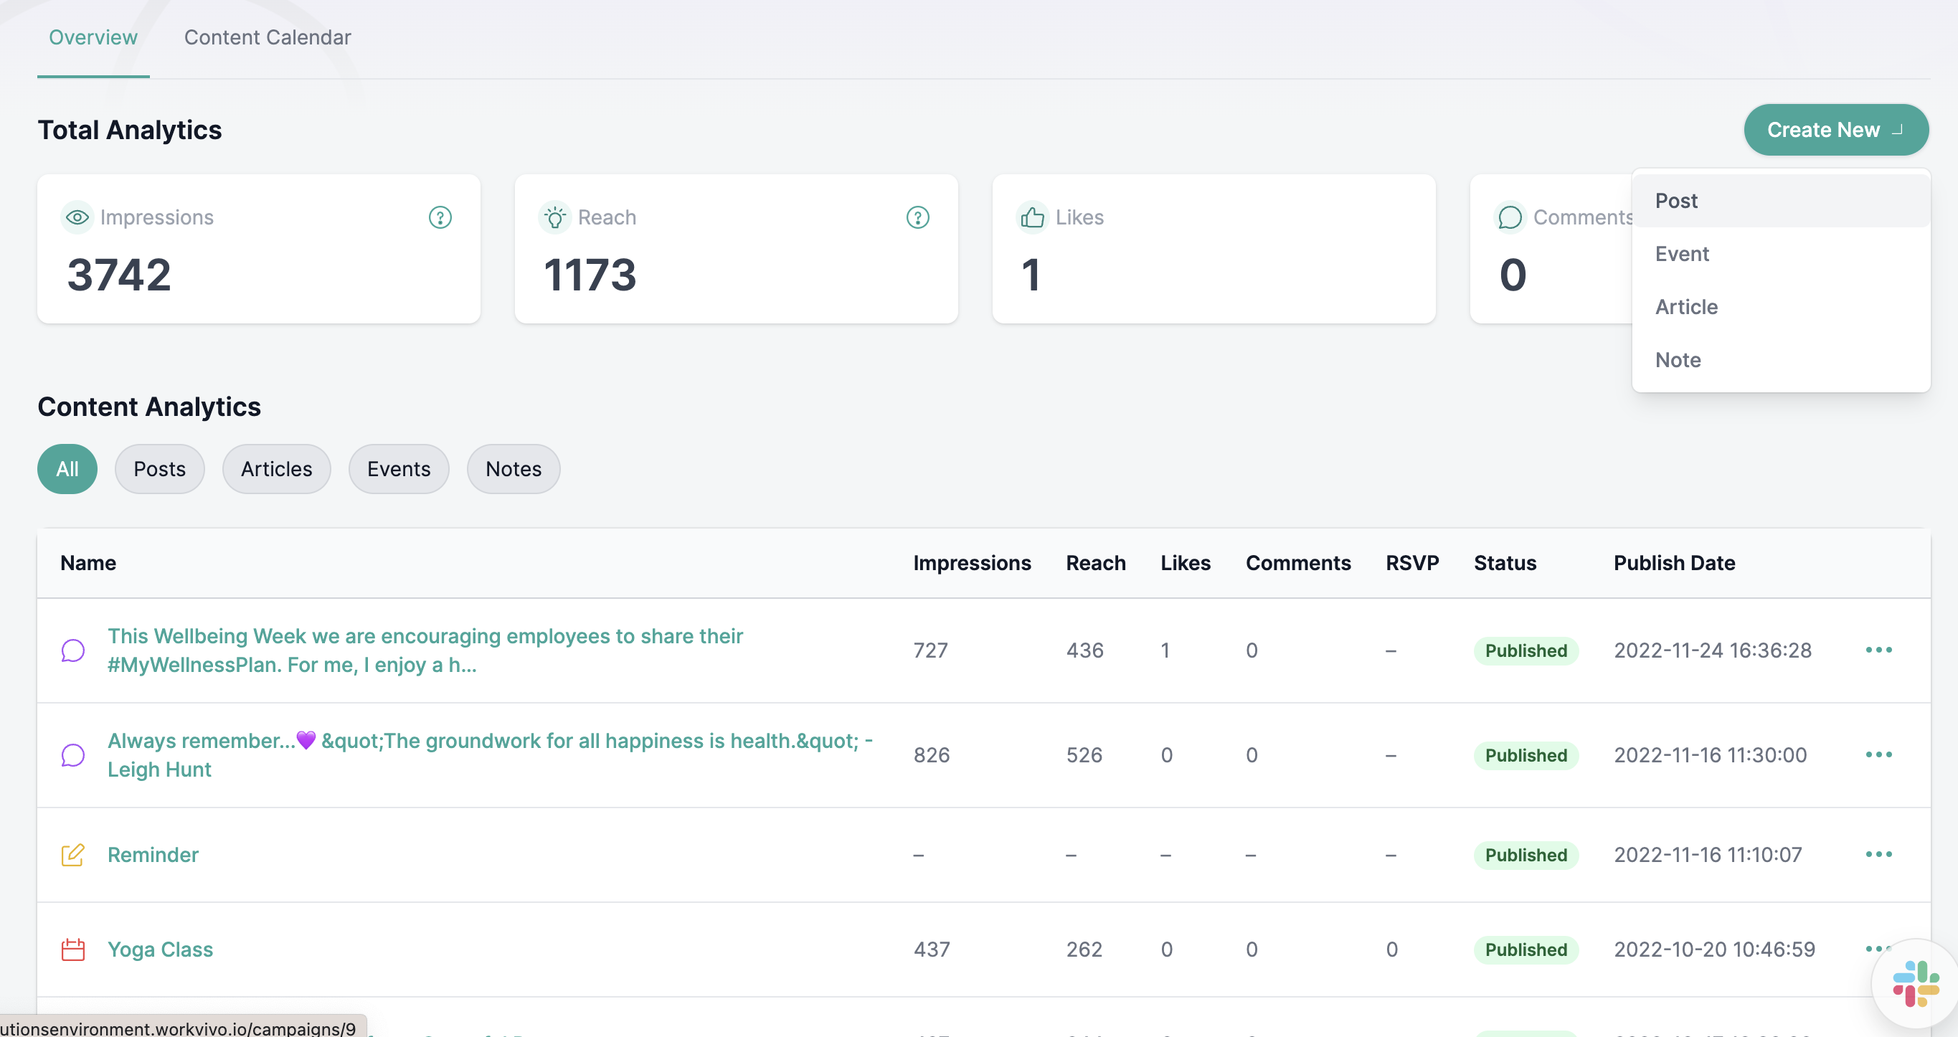This screenshot has width=1958, height=1037.
Task: Click the Likes thumbs-up icon
Action: coord(1032,217)
